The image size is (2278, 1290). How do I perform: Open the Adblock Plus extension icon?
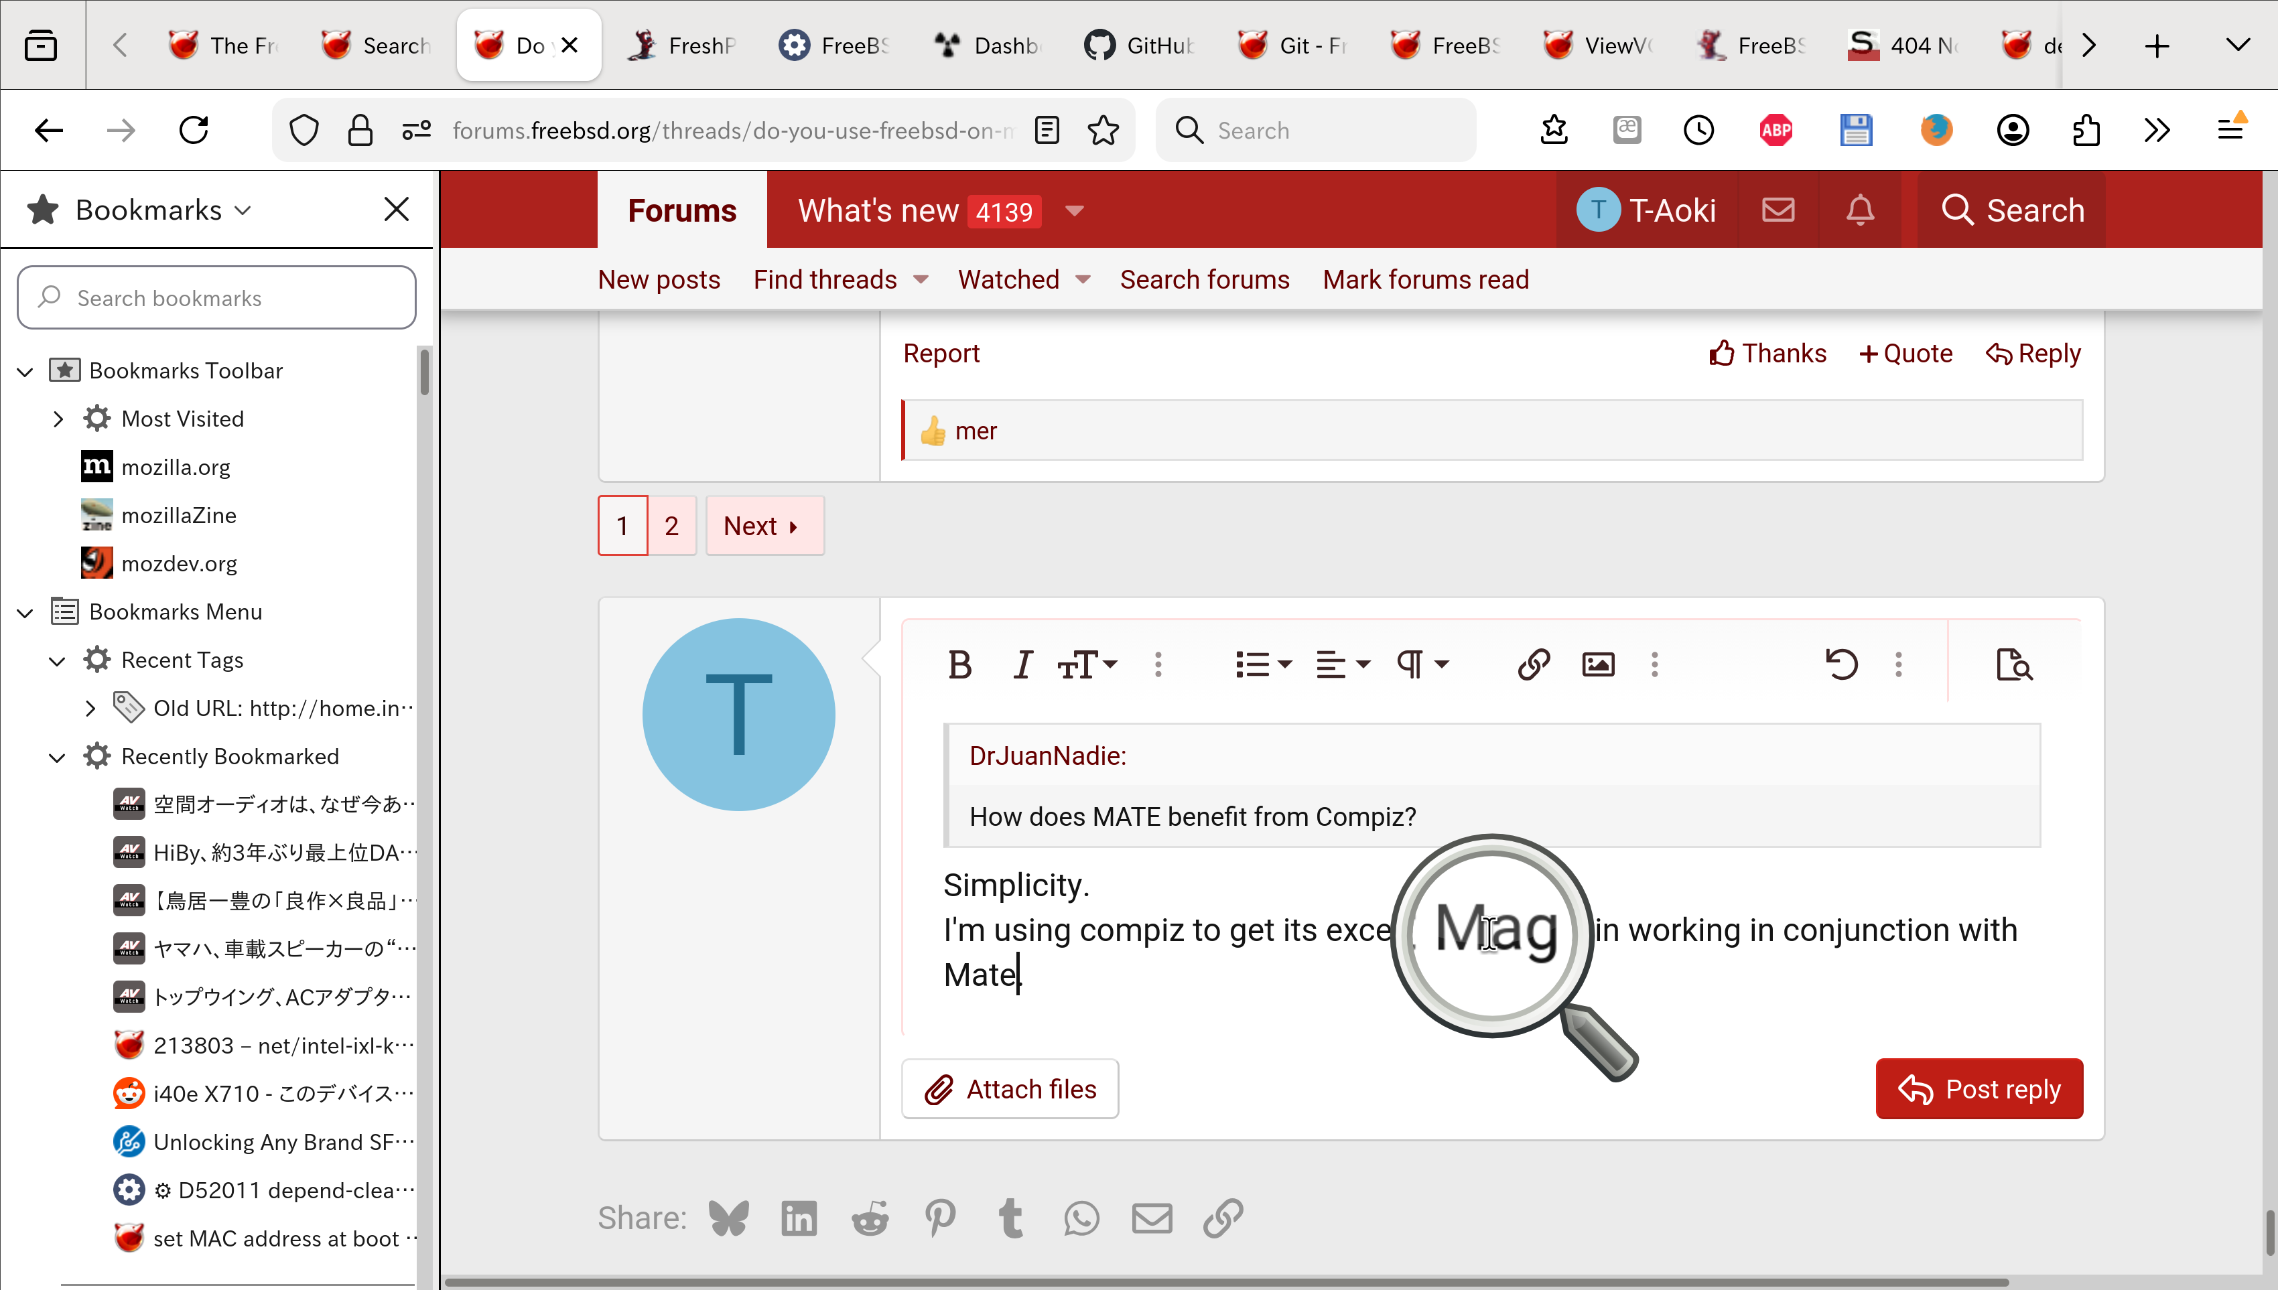[1775, 130]
